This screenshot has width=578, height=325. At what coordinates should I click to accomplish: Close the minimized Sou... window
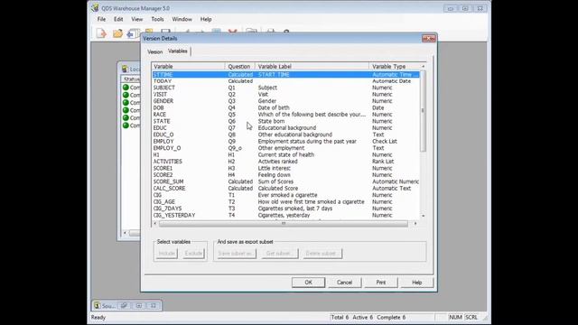[x=154, y=305]
